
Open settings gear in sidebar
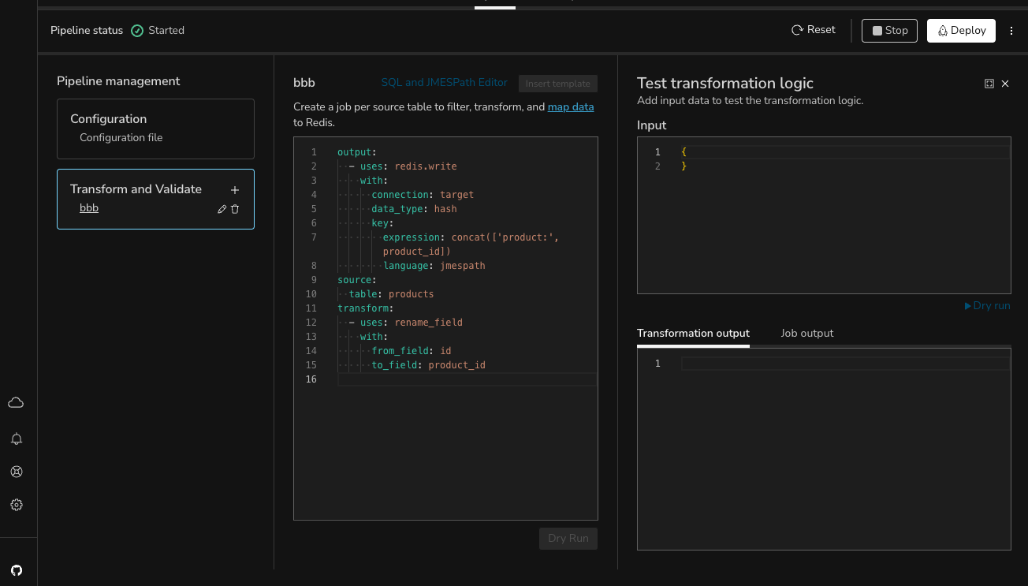click(16, 505)
